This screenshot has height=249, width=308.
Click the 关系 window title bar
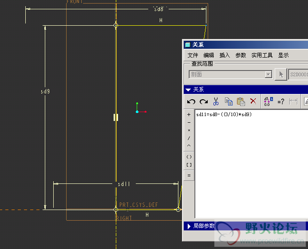coord(246,45)
